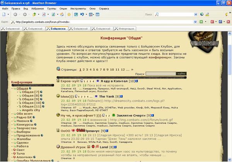Screen dimensions: 232x162
Task: Click the info icon next to Lorel
Action: click(115, 147)
